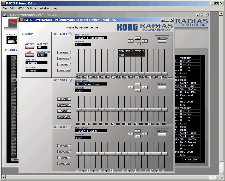Screen dimensions: 225x181
Task: Click the Mod Seq 3 target icon
Action: pos(70,127)
